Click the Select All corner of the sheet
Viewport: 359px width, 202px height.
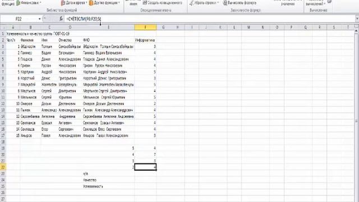3,27
